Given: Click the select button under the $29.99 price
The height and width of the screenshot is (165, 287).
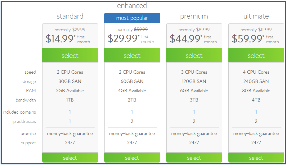Looking at the screenshot, I should click(x=132, y=55).
